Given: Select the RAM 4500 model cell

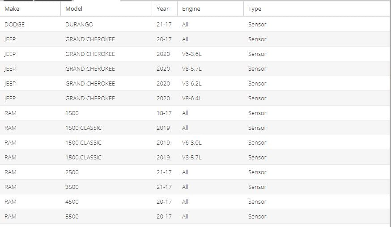Looking at the screenshot, I should tap(72, 201).
